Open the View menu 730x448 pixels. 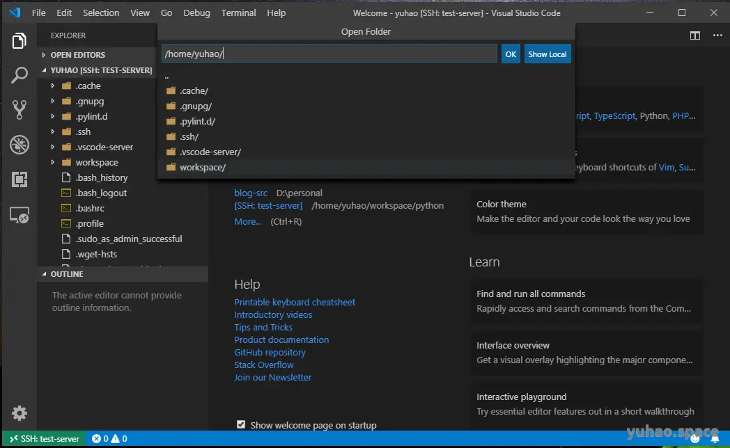coord(140,13)
